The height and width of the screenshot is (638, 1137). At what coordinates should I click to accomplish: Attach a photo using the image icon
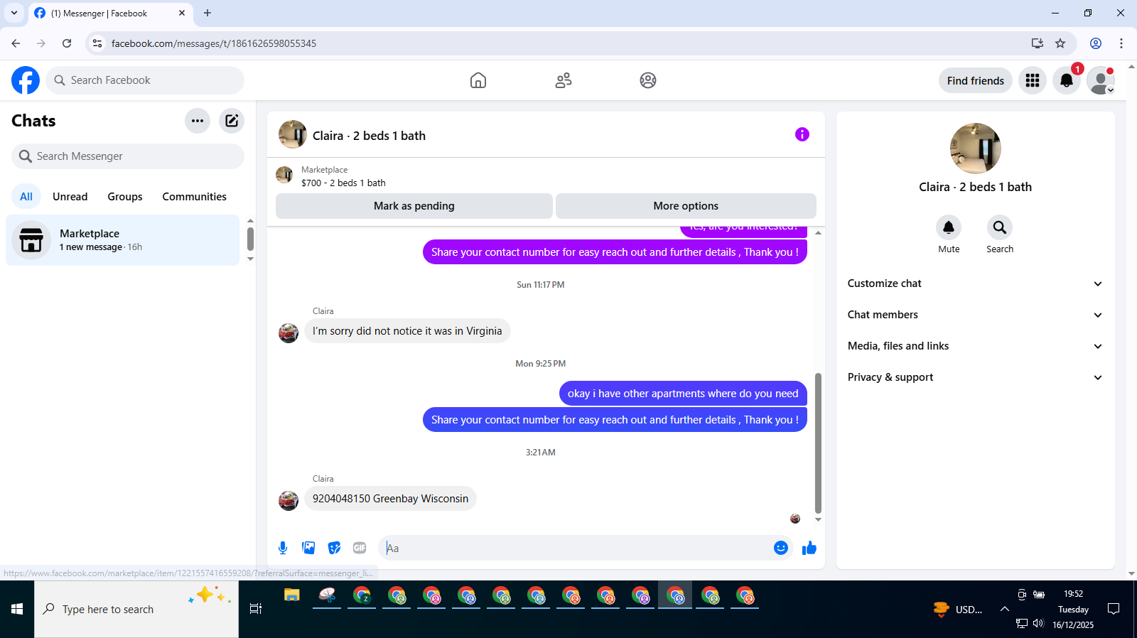pos(308,548)
